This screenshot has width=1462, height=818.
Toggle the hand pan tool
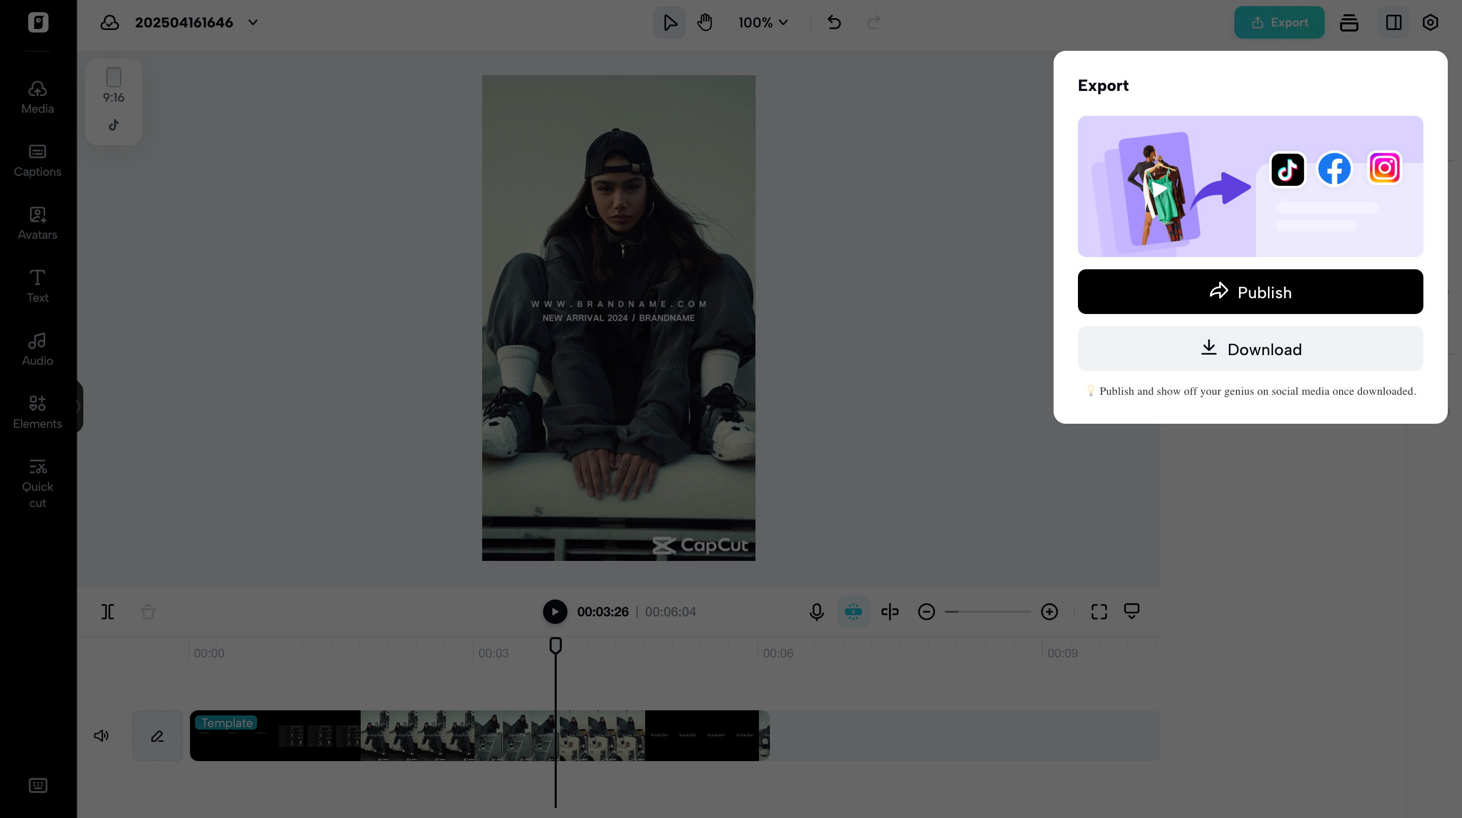(705, 22)
